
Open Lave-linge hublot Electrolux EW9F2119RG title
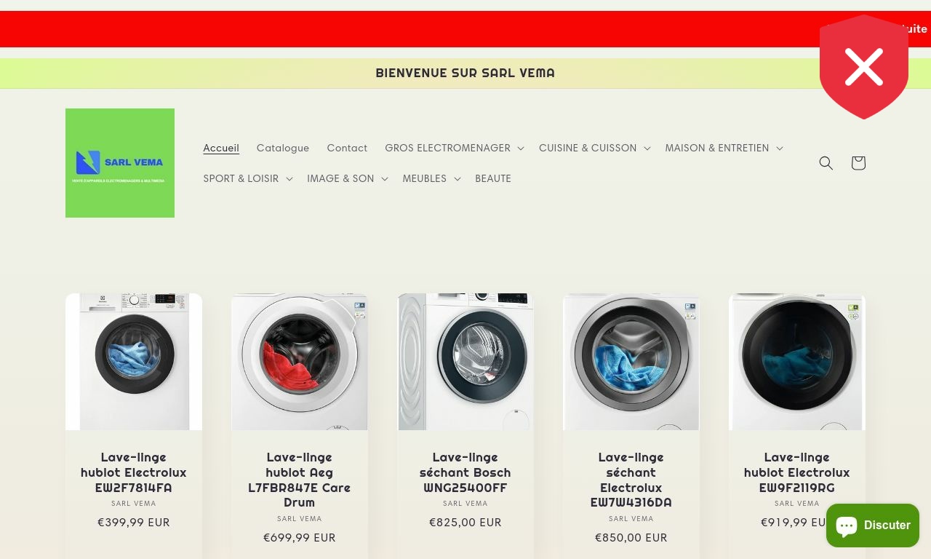797,472
